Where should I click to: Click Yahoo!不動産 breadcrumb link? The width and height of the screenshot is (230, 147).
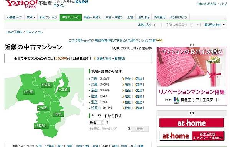pyautogui.click(x=14, y=32)
